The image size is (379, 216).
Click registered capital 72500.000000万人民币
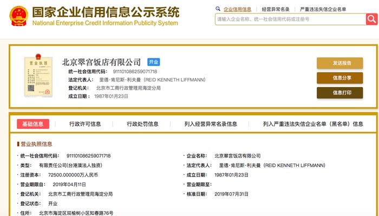[x=73, y=175]
